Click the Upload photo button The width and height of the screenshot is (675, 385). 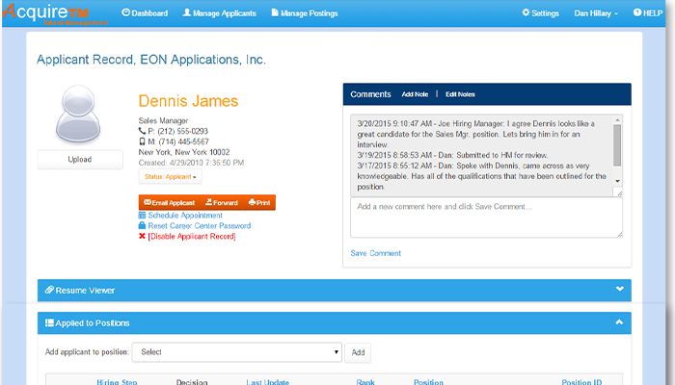[80, 160]
